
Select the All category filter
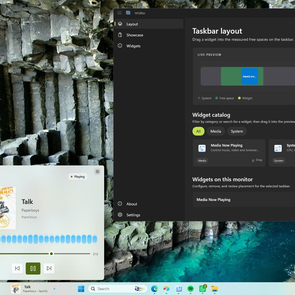(198, 131)
